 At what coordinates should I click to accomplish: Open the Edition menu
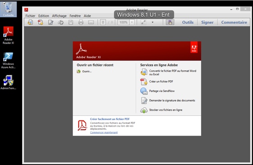44,16
